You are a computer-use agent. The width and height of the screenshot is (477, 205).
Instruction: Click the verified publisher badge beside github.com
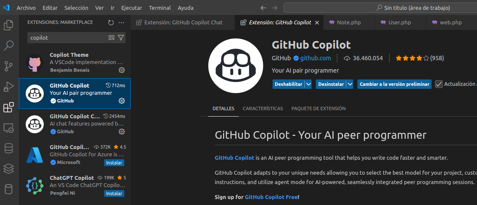tap(296, 58)
